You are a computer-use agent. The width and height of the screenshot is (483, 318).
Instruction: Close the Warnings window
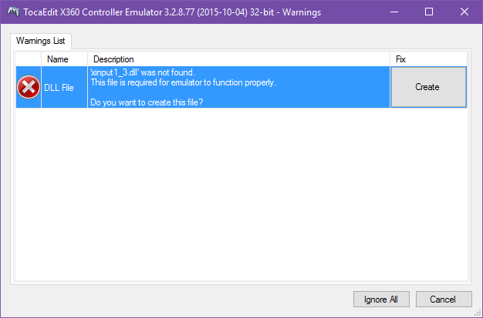pos(464,12)
